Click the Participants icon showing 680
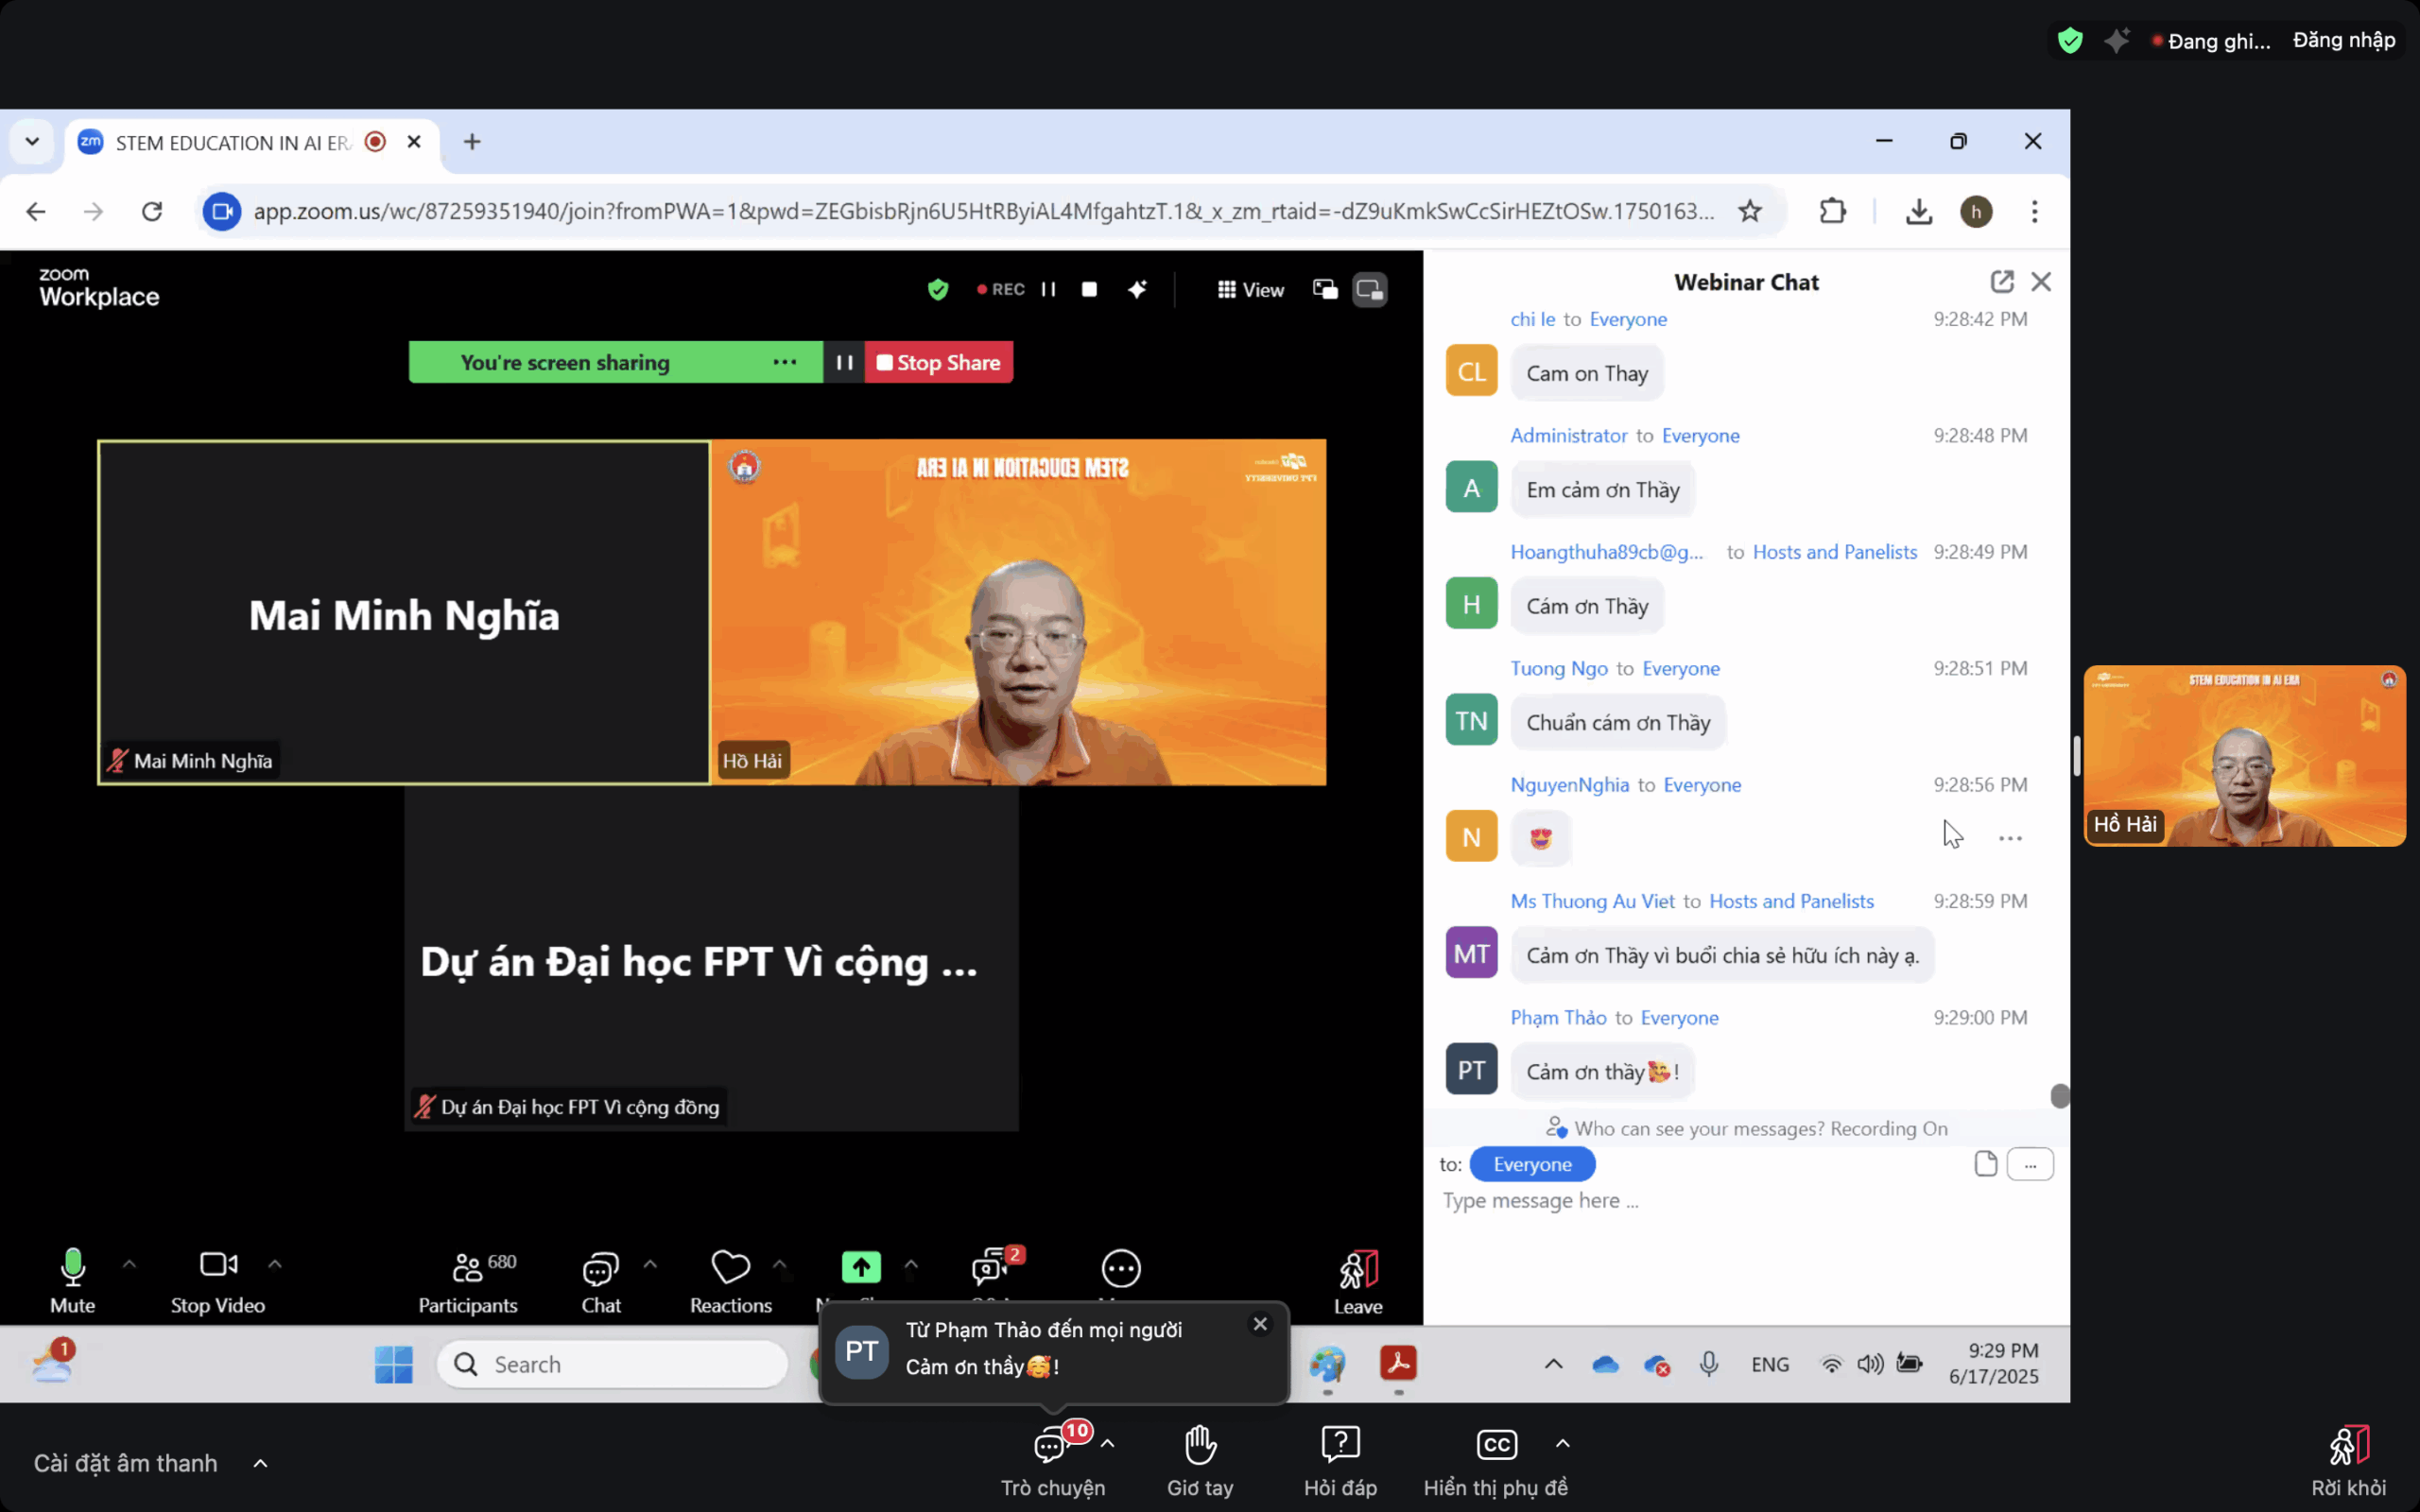2420x1512 pixels. 467,1269
